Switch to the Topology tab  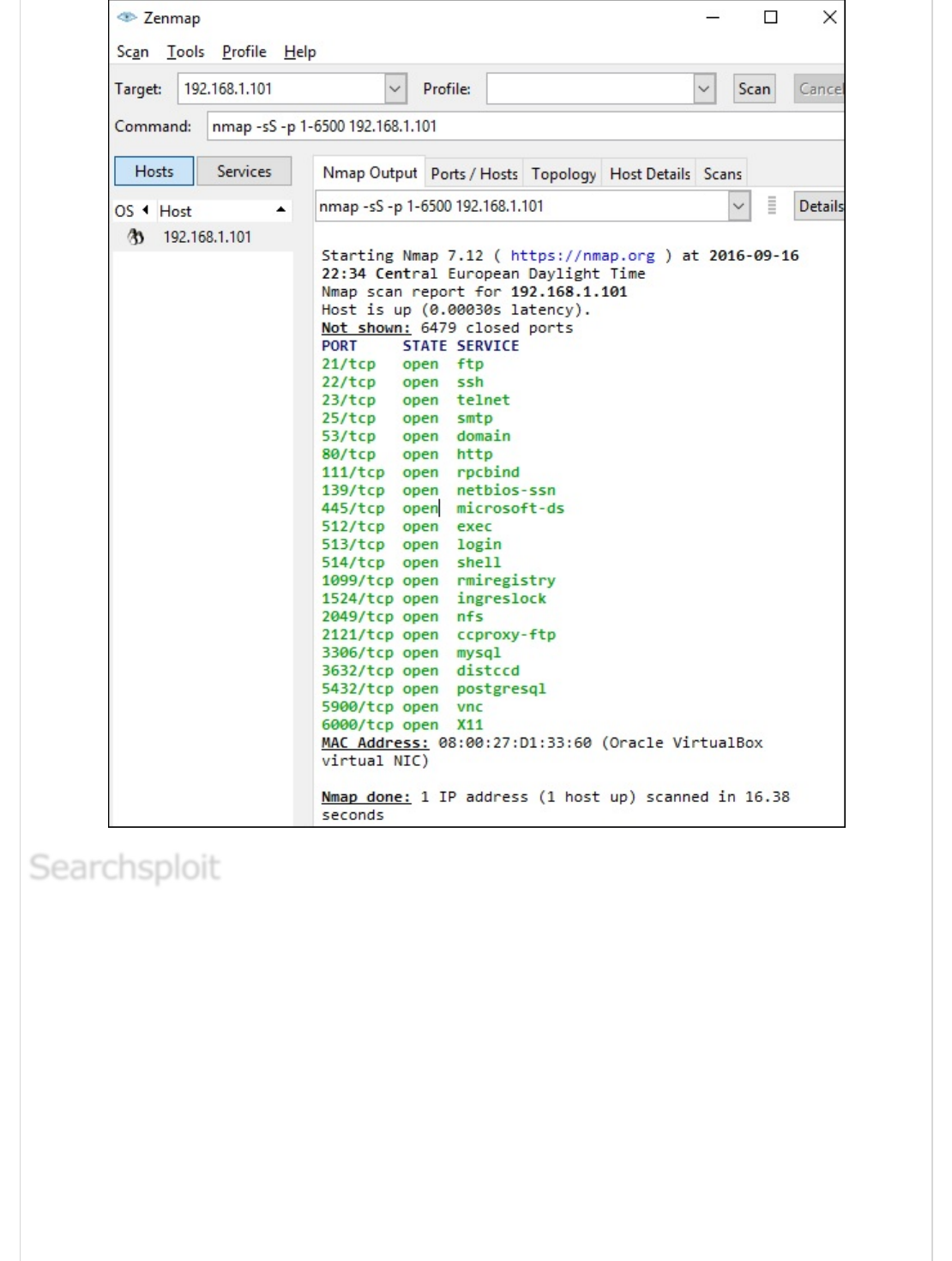tap(563, 173)
